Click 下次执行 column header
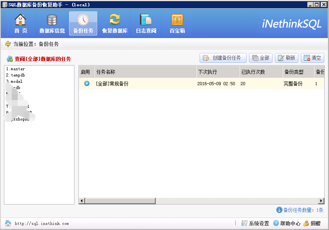Viewport: 329px width, 230px height. point(218,72)
